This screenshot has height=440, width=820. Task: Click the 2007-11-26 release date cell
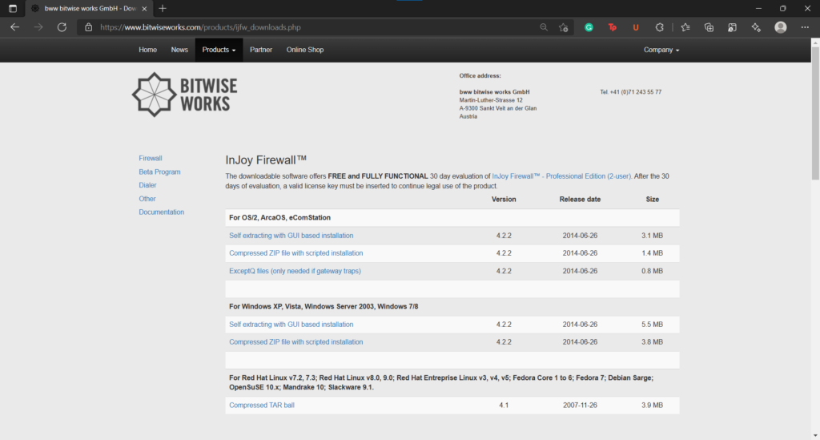click(580, 405)
